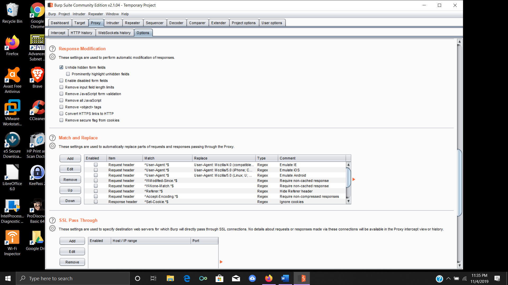Click the Windows search box
This screenshot has height=285, width=508.
[73, 278]
